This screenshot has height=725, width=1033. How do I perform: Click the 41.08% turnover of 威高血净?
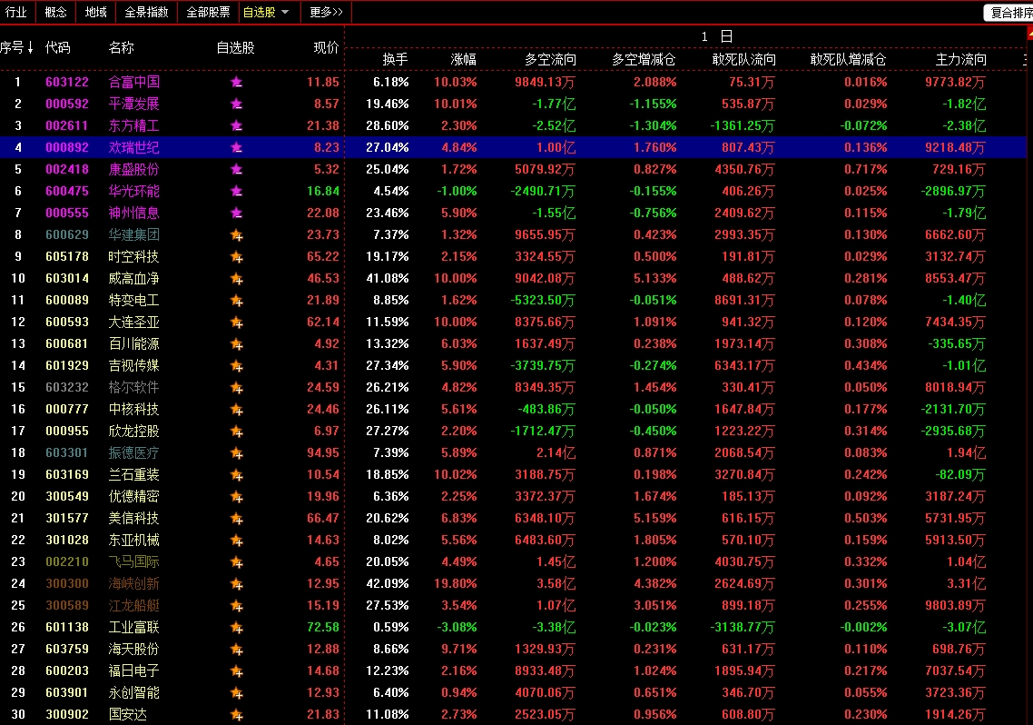click(388, 278)
